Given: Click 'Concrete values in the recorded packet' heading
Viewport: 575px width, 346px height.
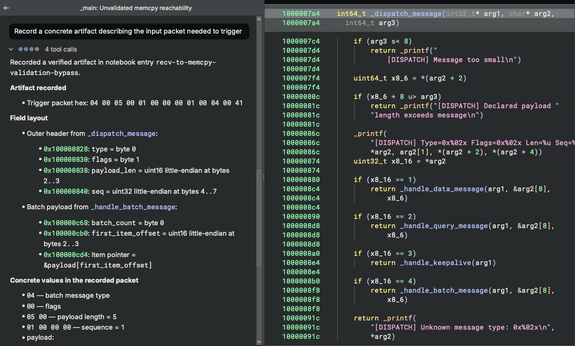Looking at the screenshot, I should point(74,280).
